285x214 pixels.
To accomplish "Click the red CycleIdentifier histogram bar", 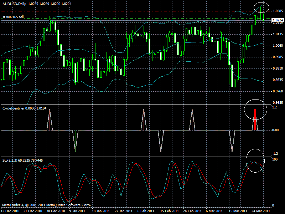I will click(255, 120).
